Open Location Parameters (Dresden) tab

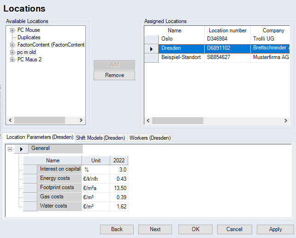point(40,137)
